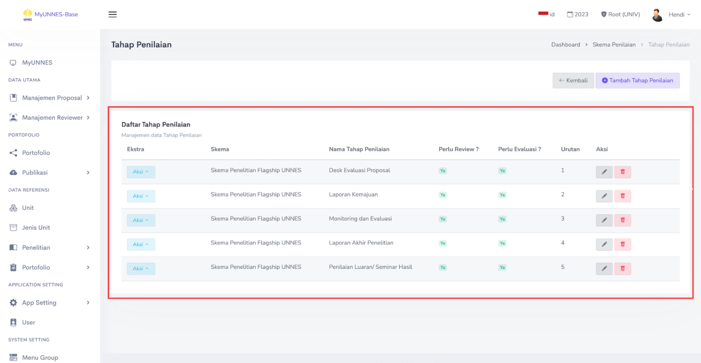Click the hamburger menu icon
701x363 pixels.
point(113,14)
